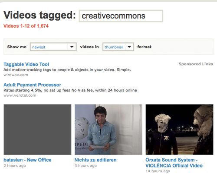Click the Videos tagged heading
This screenshot has height=174, width=217.
click(39, 15)
